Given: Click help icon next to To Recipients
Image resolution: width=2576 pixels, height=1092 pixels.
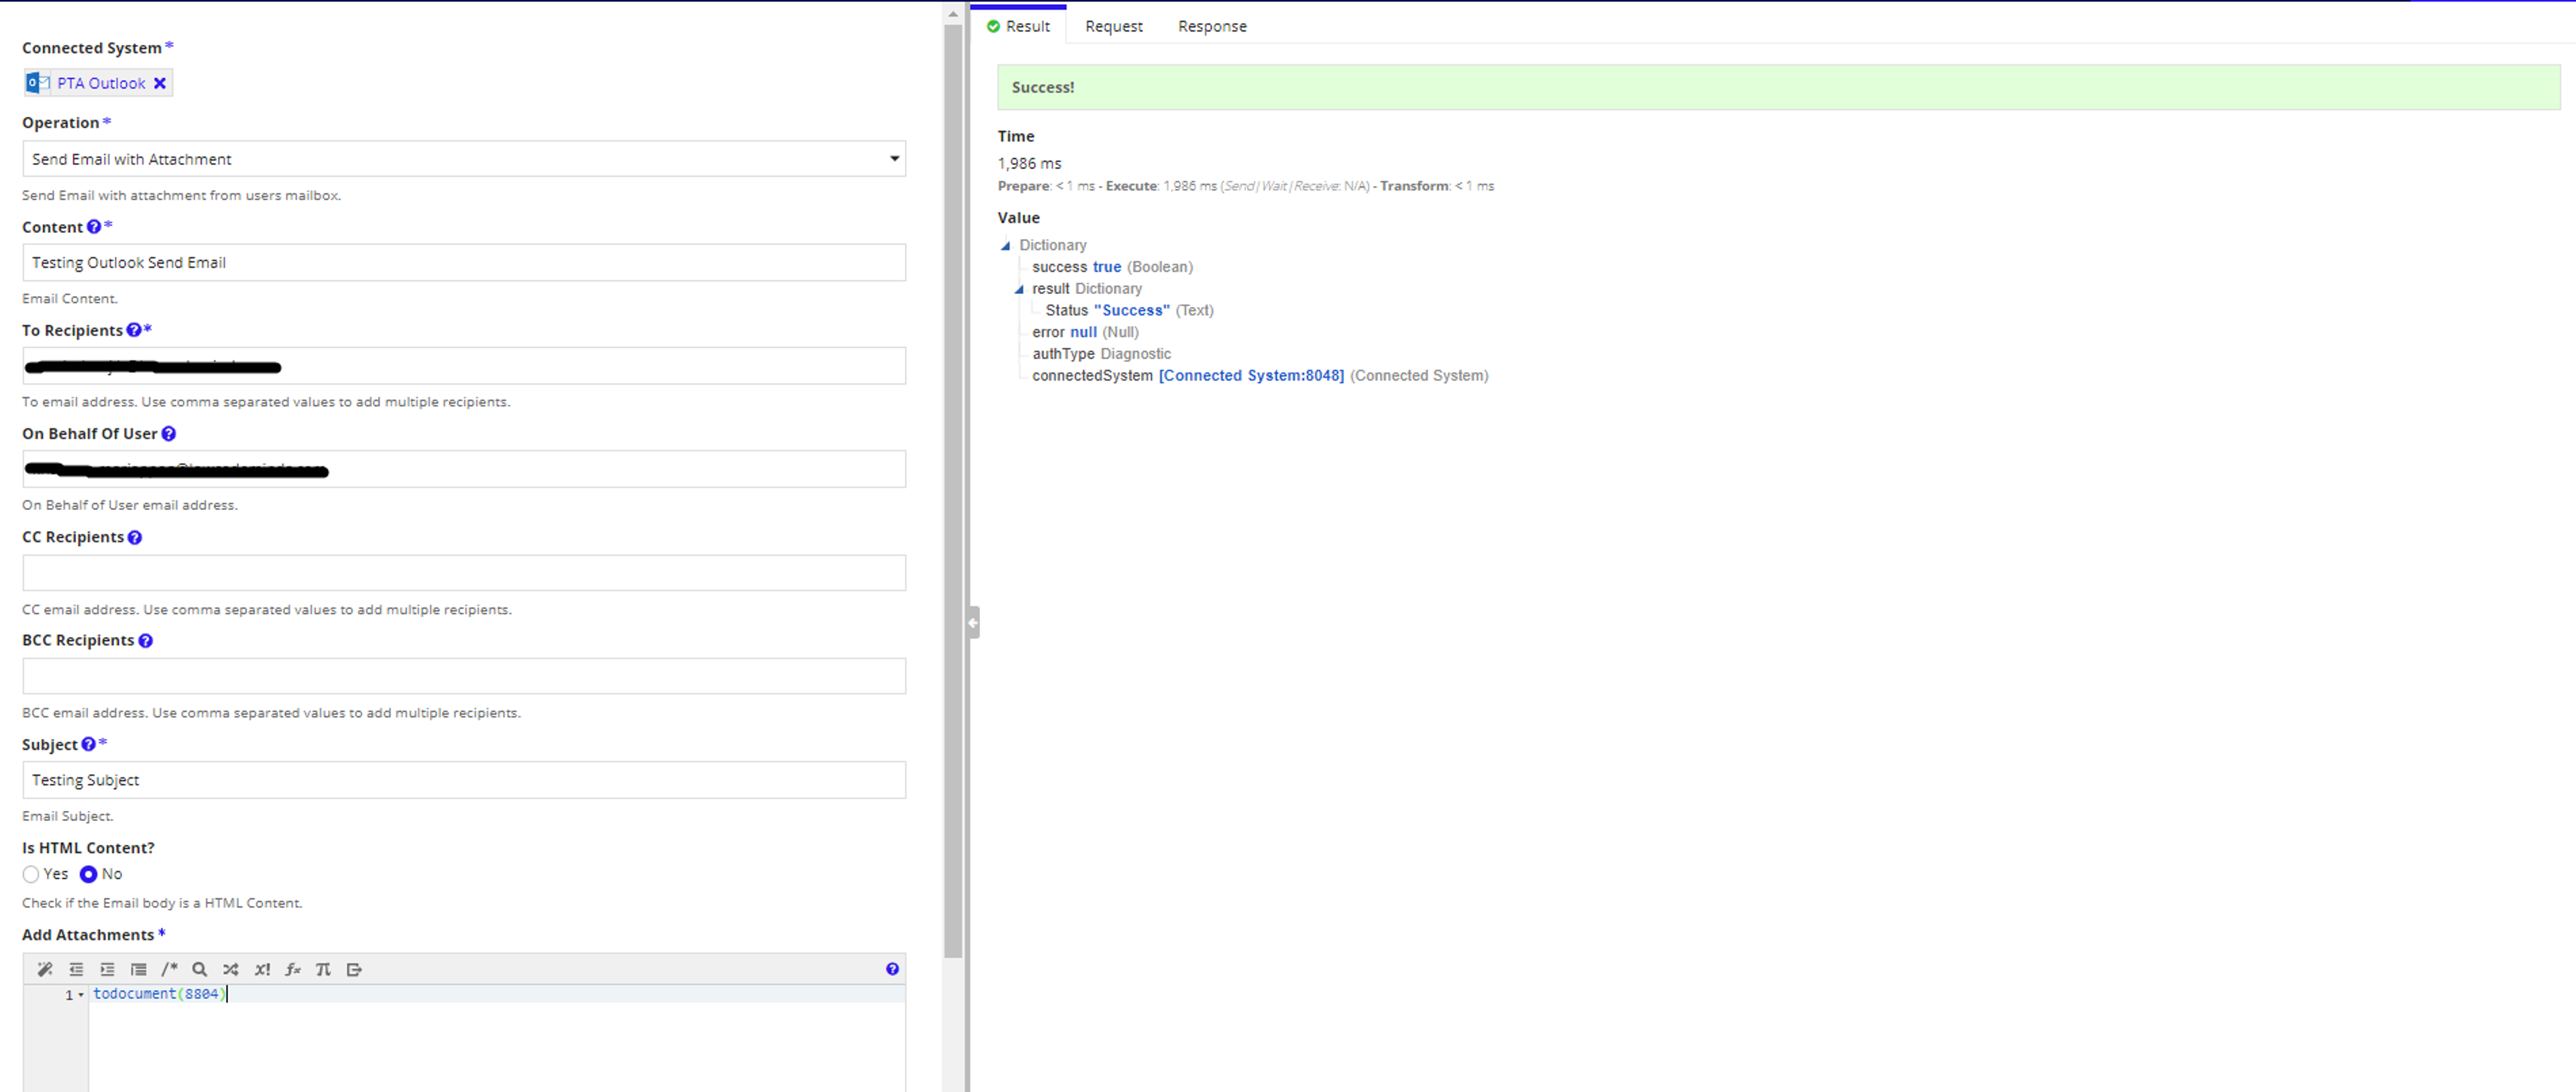Looking at the screenshot, I should tap(134, 330).
